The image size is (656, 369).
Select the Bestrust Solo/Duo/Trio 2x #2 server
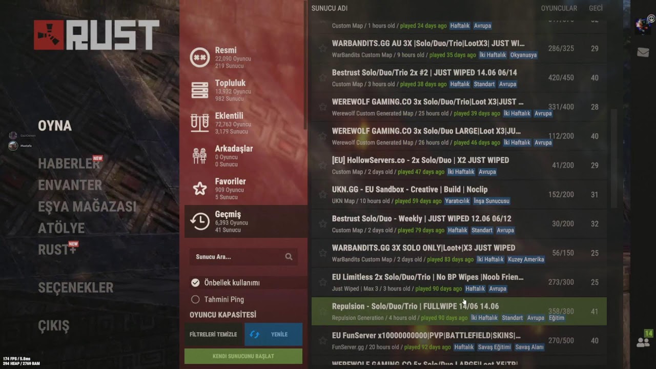(459, 78)
